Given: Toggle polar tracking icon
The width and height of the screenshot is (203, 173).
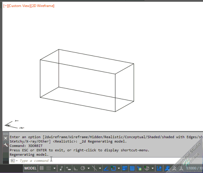Looking at the screenshot, I should [x=83, y=168].
